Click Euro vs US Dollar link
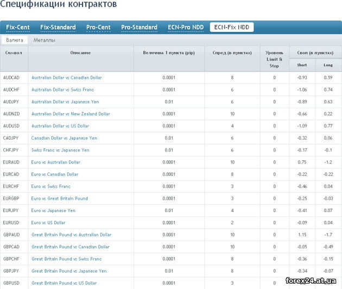342x289 pixels. (x=48, y=222)
